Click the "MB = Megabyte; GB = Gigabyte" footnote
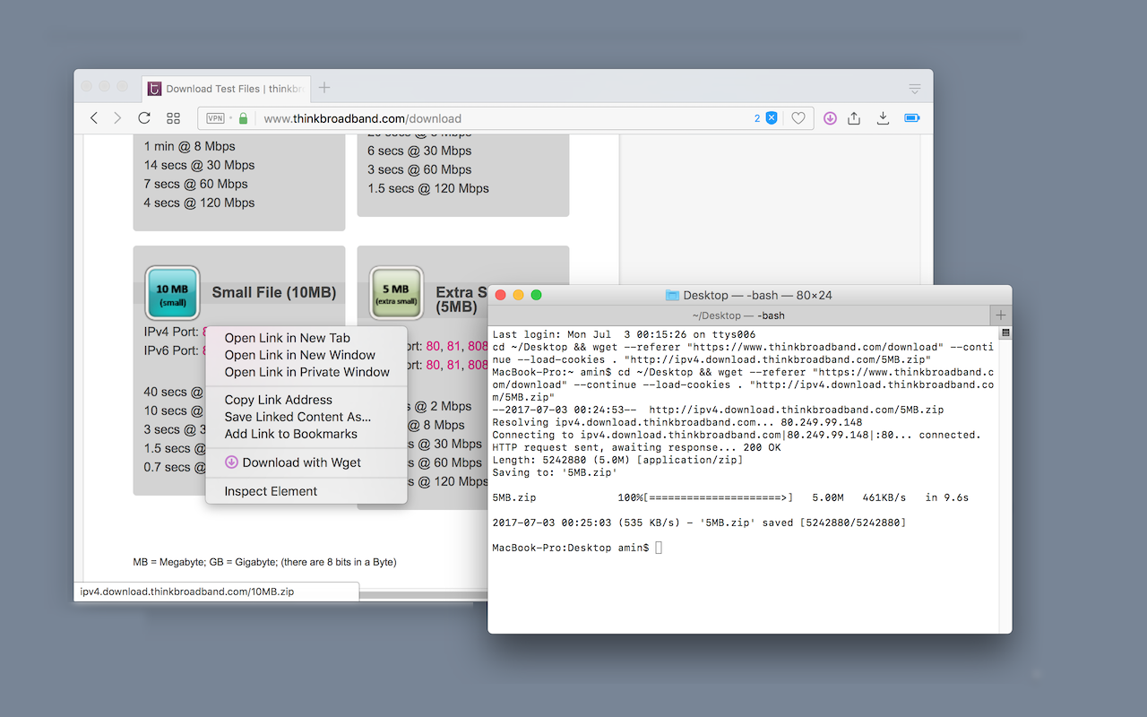The width and height of the screenshot is (1147, 717). (x=265, y=562)
